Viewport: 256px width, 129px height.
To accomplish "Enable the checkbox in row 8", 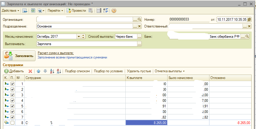I will 12,123.
